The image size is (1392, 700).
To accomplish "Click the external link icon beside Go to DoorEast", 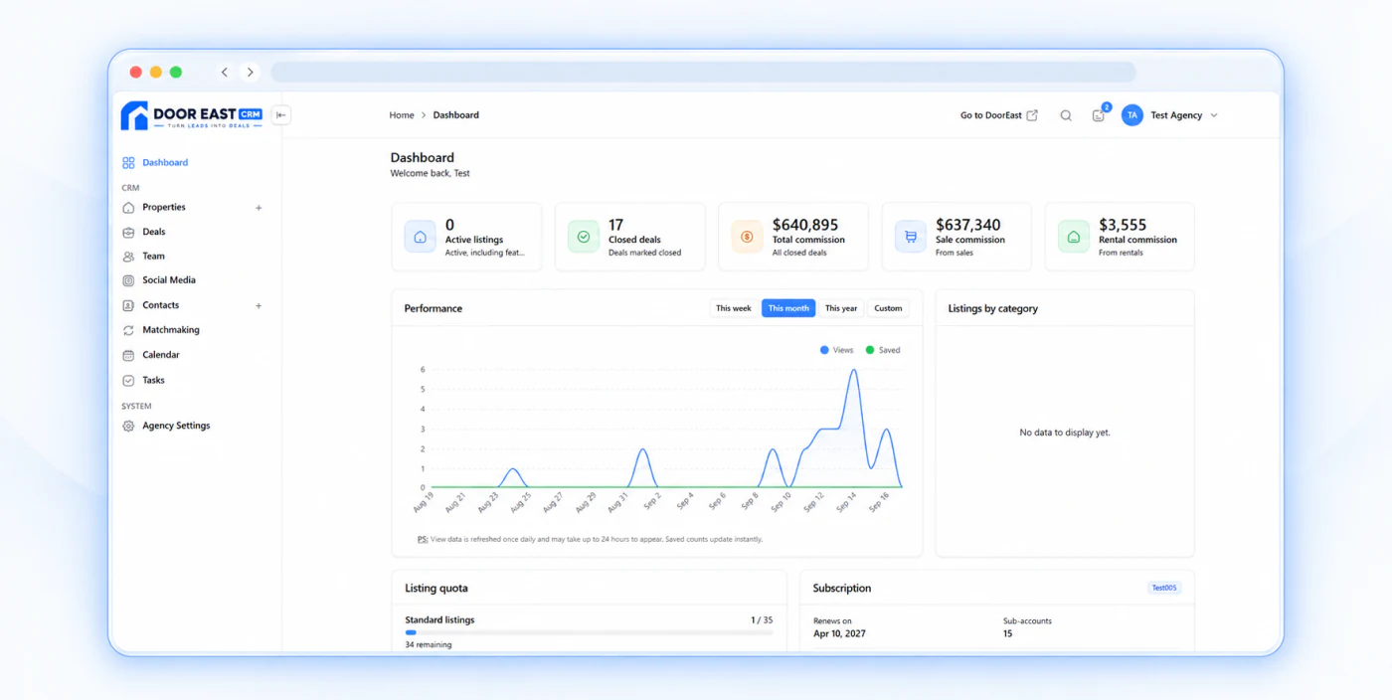I will (x=1032, y=115).
